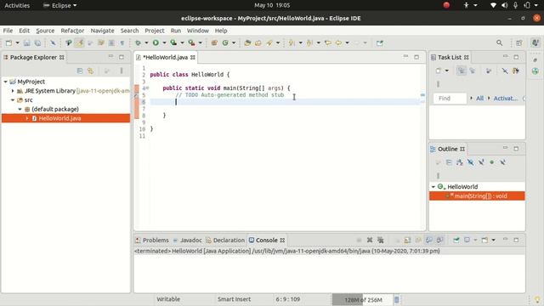
Task: Toggle Categorized presentation in Task List
Action: point(461,71)
